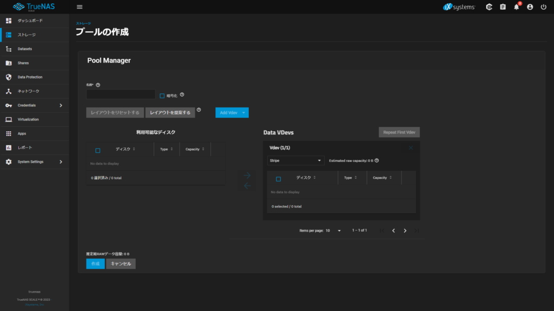Click the pool name input field
Image resolution: width=554 pixels, height=311 pixels.
pyautogui.click(x=121, y=94)
